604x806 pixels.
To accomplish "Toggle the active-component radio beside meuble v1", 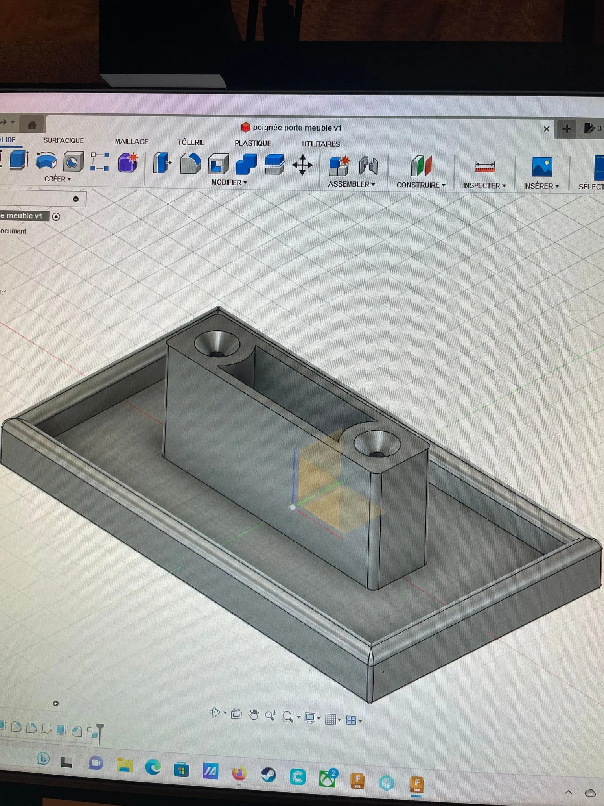I will 56,216.
